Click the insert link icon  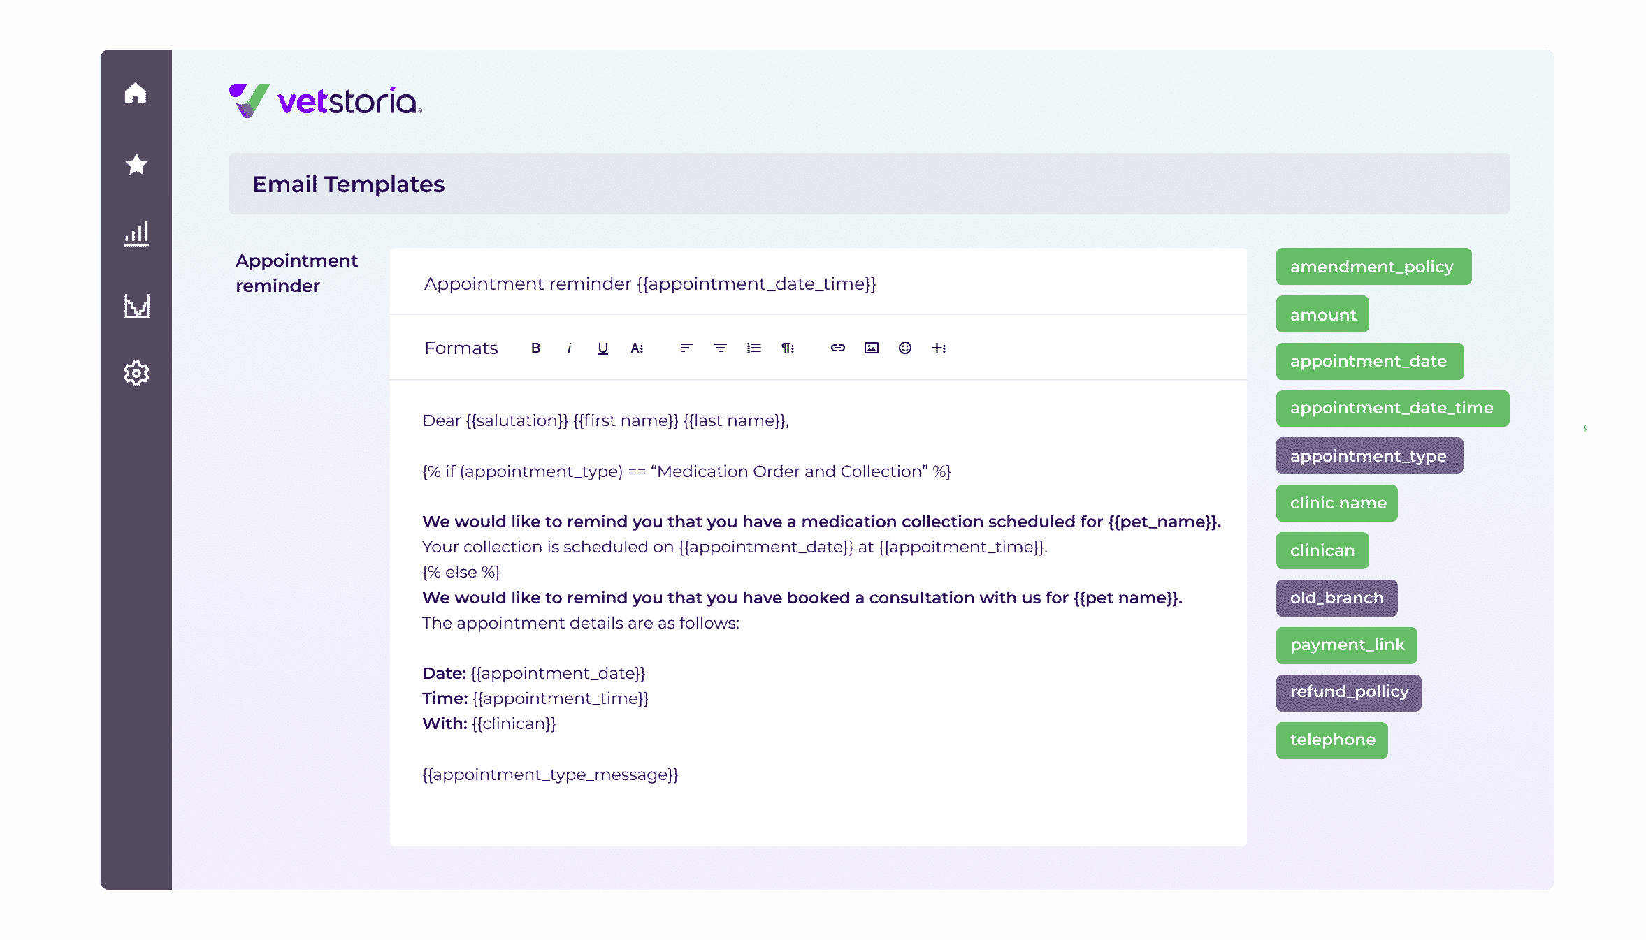(x=837, y=348)
